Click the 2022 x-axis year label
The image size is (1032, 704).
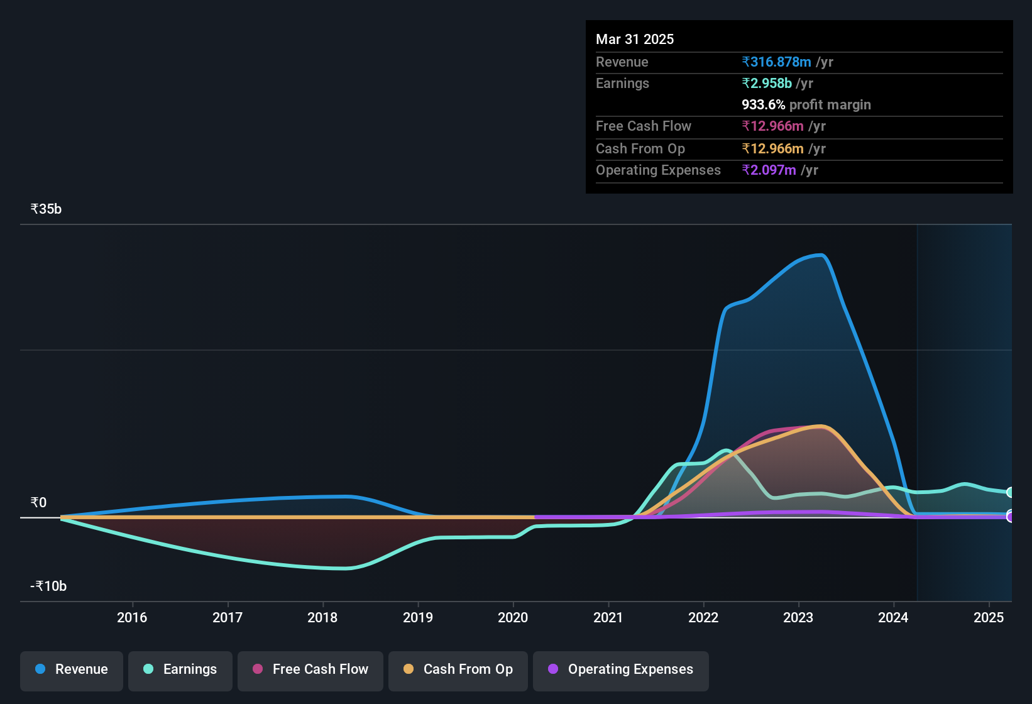pos(703,617)
